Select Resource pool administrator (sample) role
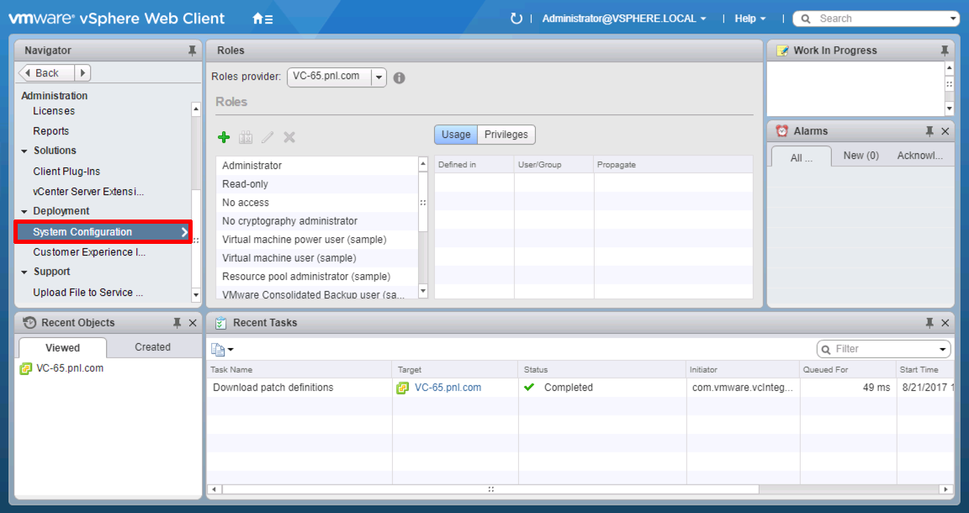969x513 pixels. [x=318, y=277]
